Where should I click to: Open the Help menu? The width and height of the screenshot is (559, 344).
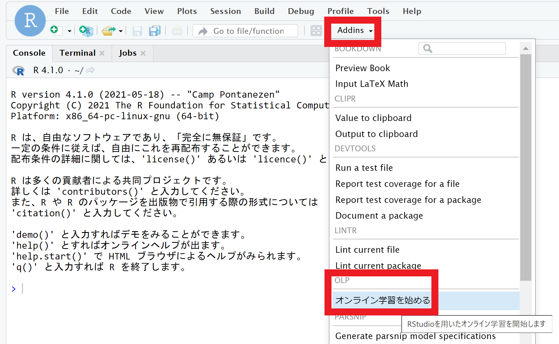tap(412, 11)
